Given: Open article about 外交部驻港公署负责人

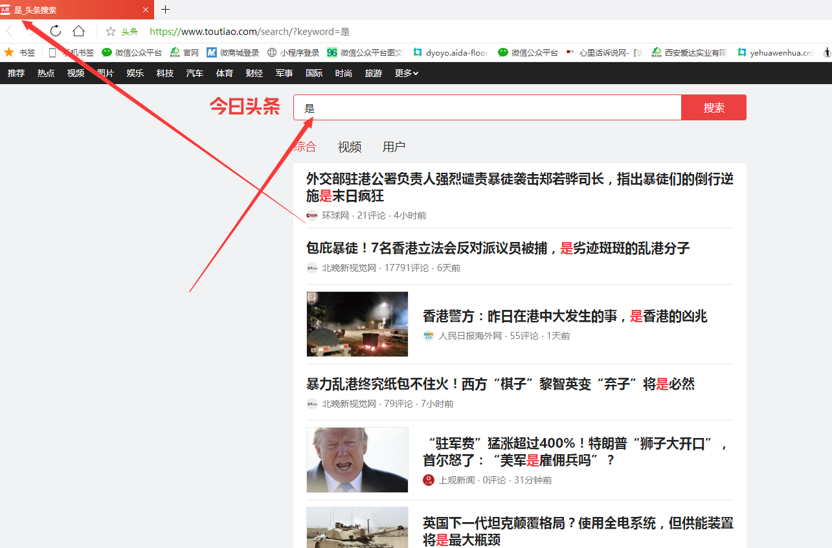Looking at the screenshot, I should coord(520,187).
